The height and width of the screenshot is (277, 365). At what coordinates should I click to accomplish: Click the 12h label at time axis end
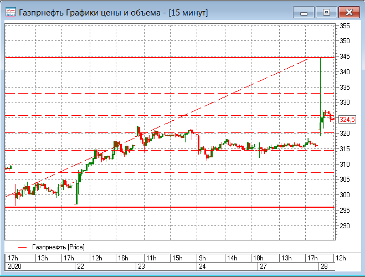pos(342,258)
